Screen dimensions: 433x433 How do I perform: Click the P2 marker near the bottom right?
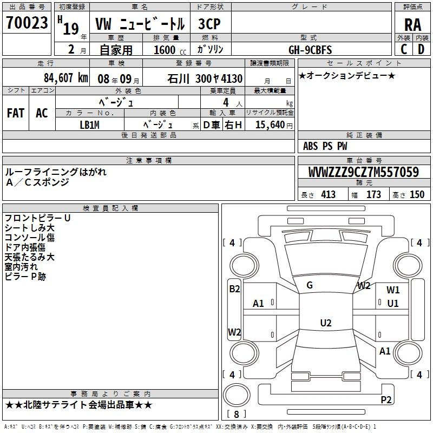click(386, 399)
